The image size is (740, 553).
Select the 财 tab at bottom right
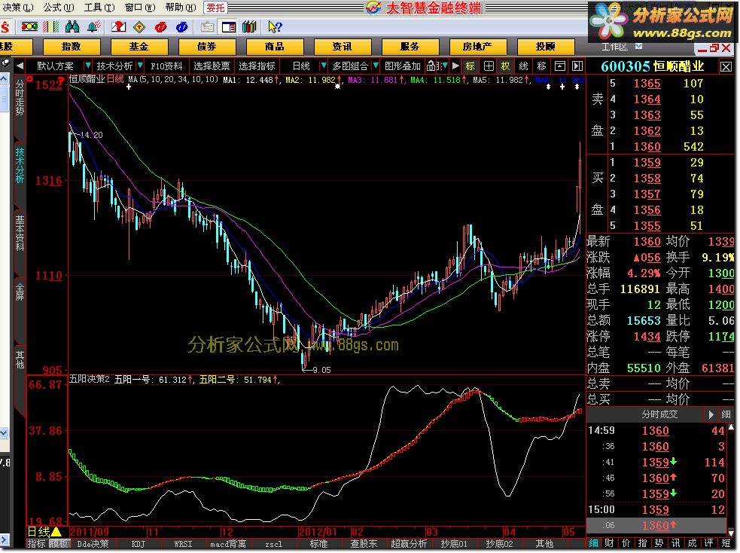coord(609,543)
